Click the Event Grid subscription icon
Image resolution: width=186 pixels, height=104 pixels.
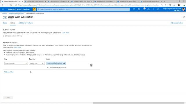(5, 18)
